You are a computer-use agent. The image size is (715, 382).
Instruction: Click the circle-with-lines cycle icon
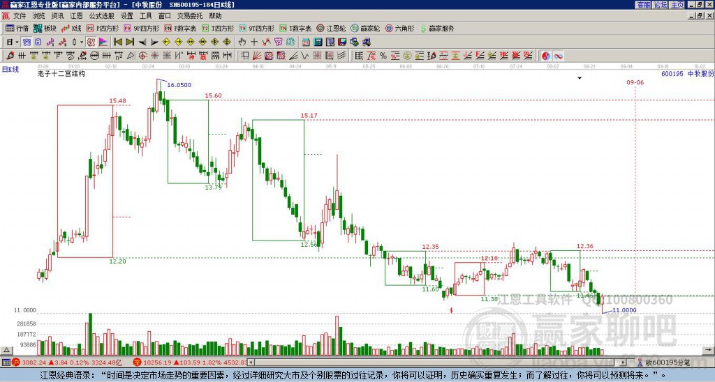94,56
